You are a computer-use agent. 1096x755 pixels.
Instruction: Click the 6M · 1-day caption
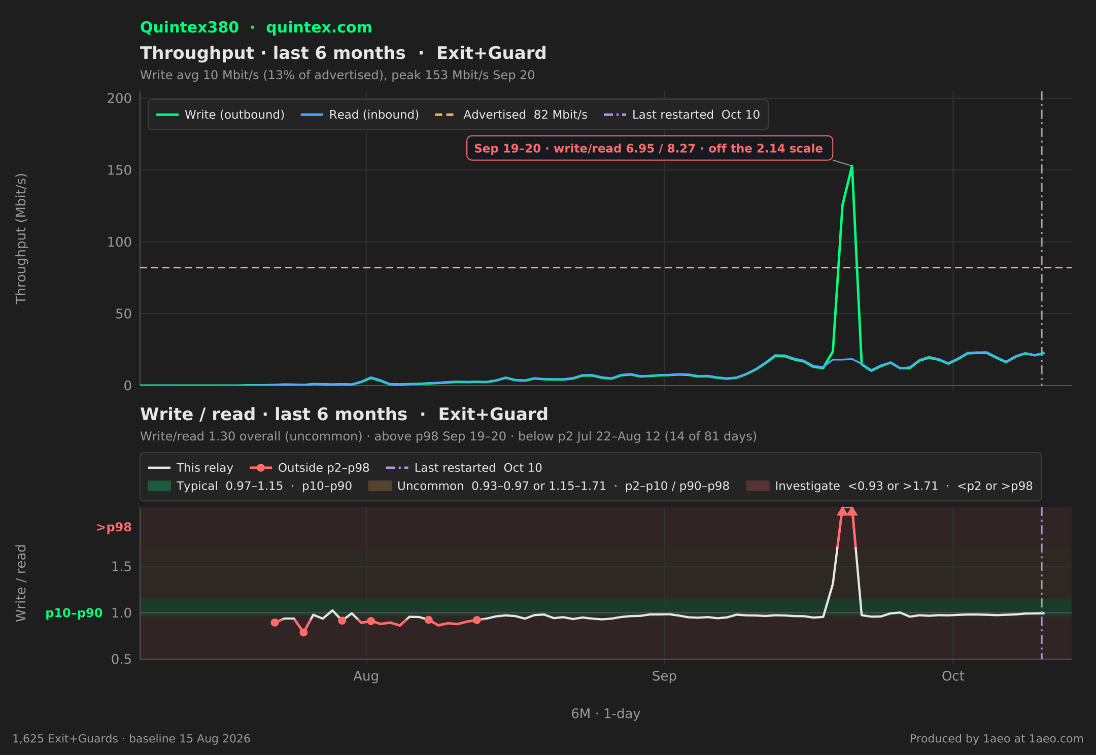click(x=606, y=713)
